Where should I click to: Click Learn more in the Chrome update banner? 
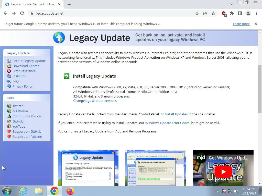pyautogui.click(x=241, y=24)
